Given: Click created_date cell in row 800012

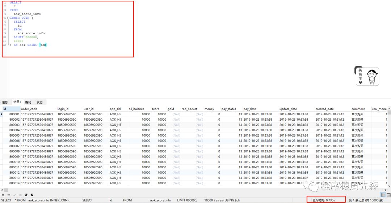Looking at the screenshot, I should point(333,172).
